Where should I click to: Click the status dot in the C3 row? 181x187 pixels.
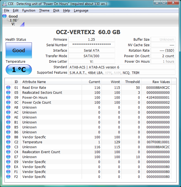8,147
